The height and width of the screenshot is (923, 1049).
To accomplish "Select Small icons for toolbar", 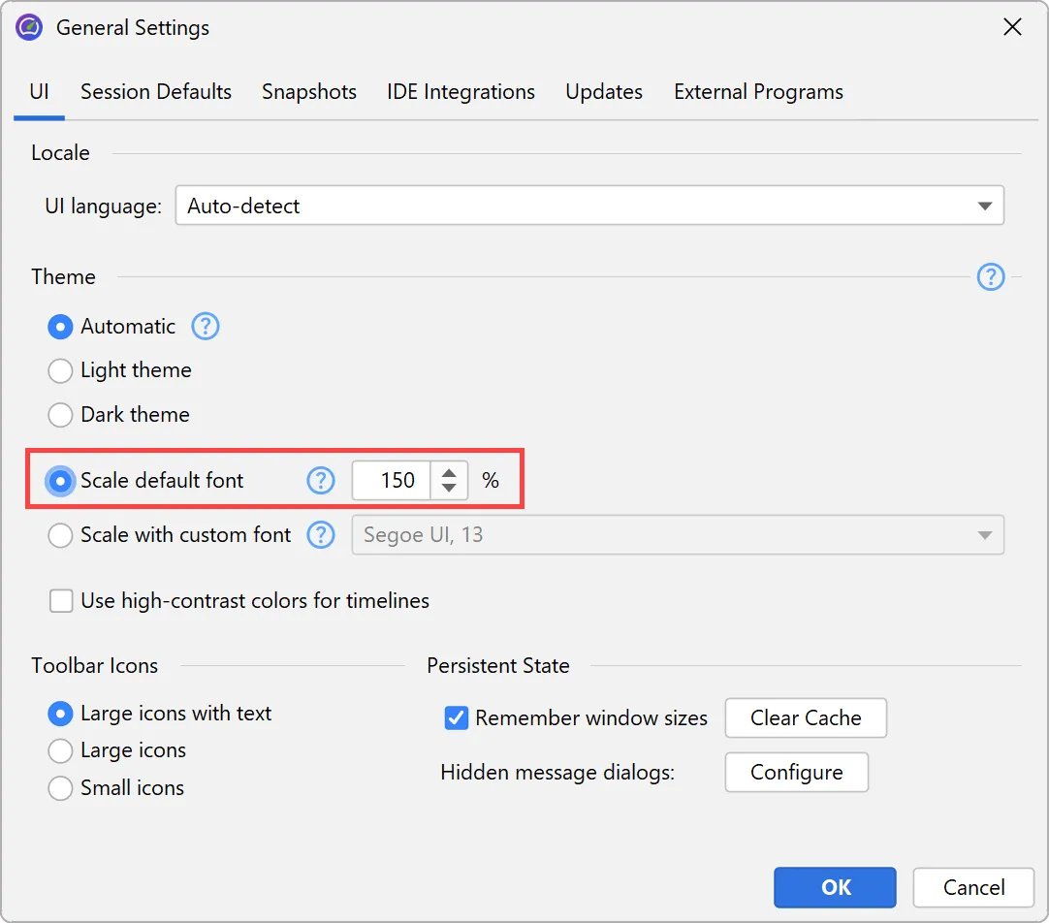I will (61, 788).
